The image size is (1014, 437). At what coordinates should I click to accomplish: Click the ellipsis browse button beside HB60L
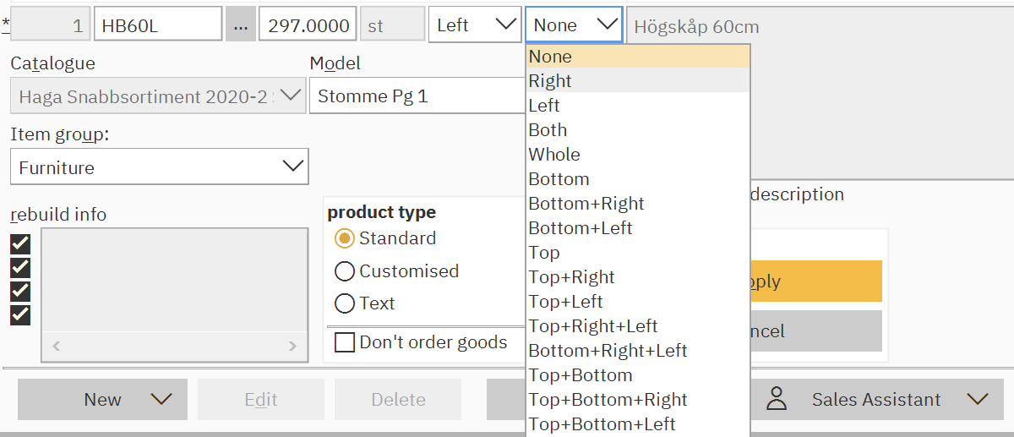[x=241, y=25]
